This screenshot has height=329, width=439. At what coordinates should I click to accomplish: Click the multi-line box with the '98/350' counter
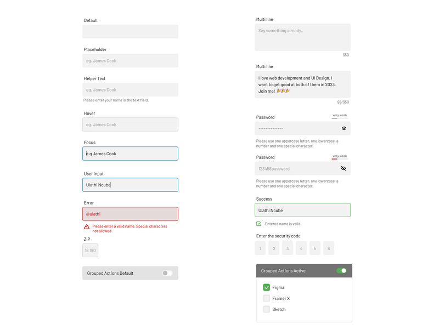click(302, 84)
